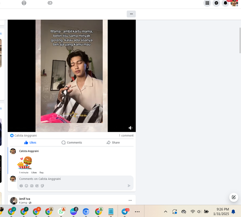Open Messenger from the top bar

(x=216, y=3)
